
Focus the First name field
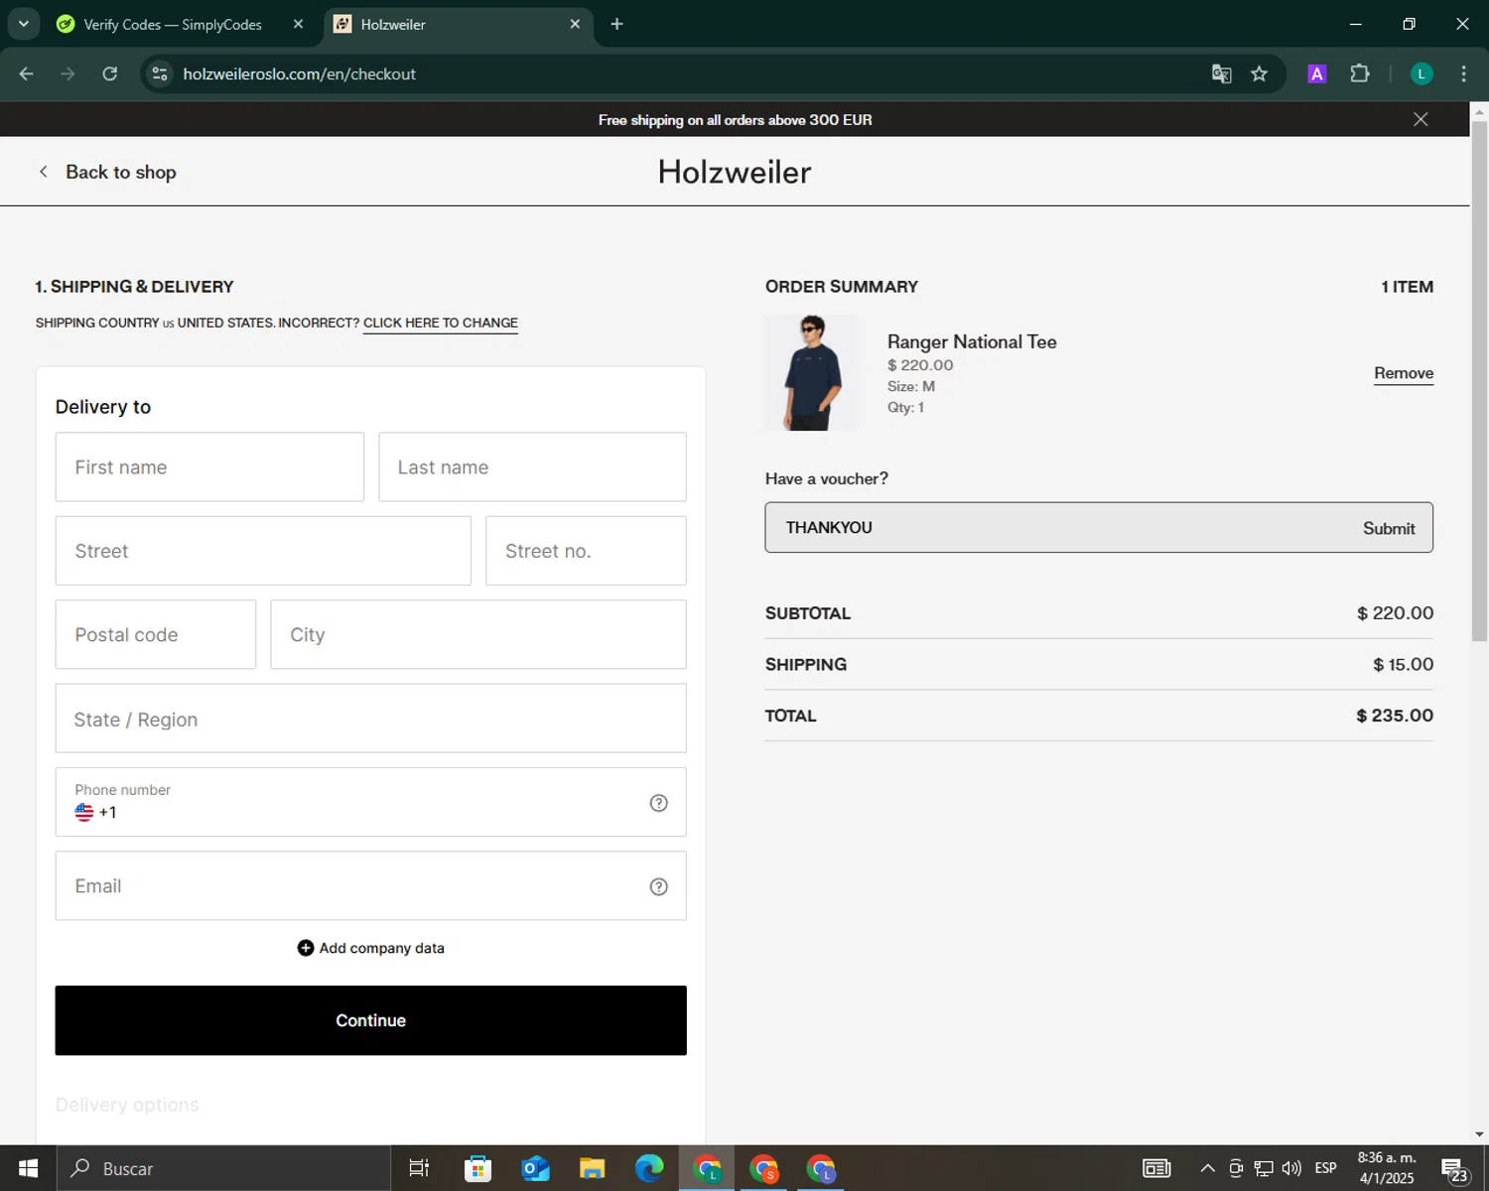pyautogui.click(x=209, y=466)
